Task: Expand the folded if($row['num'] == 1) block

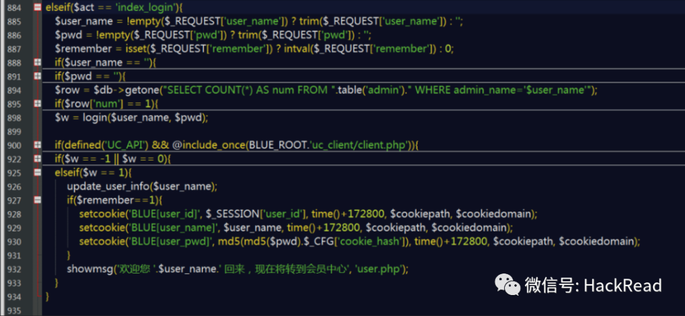Action: point(37,103)
